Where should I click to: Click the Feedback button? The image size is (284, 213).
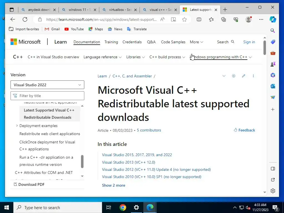[244, 130]
